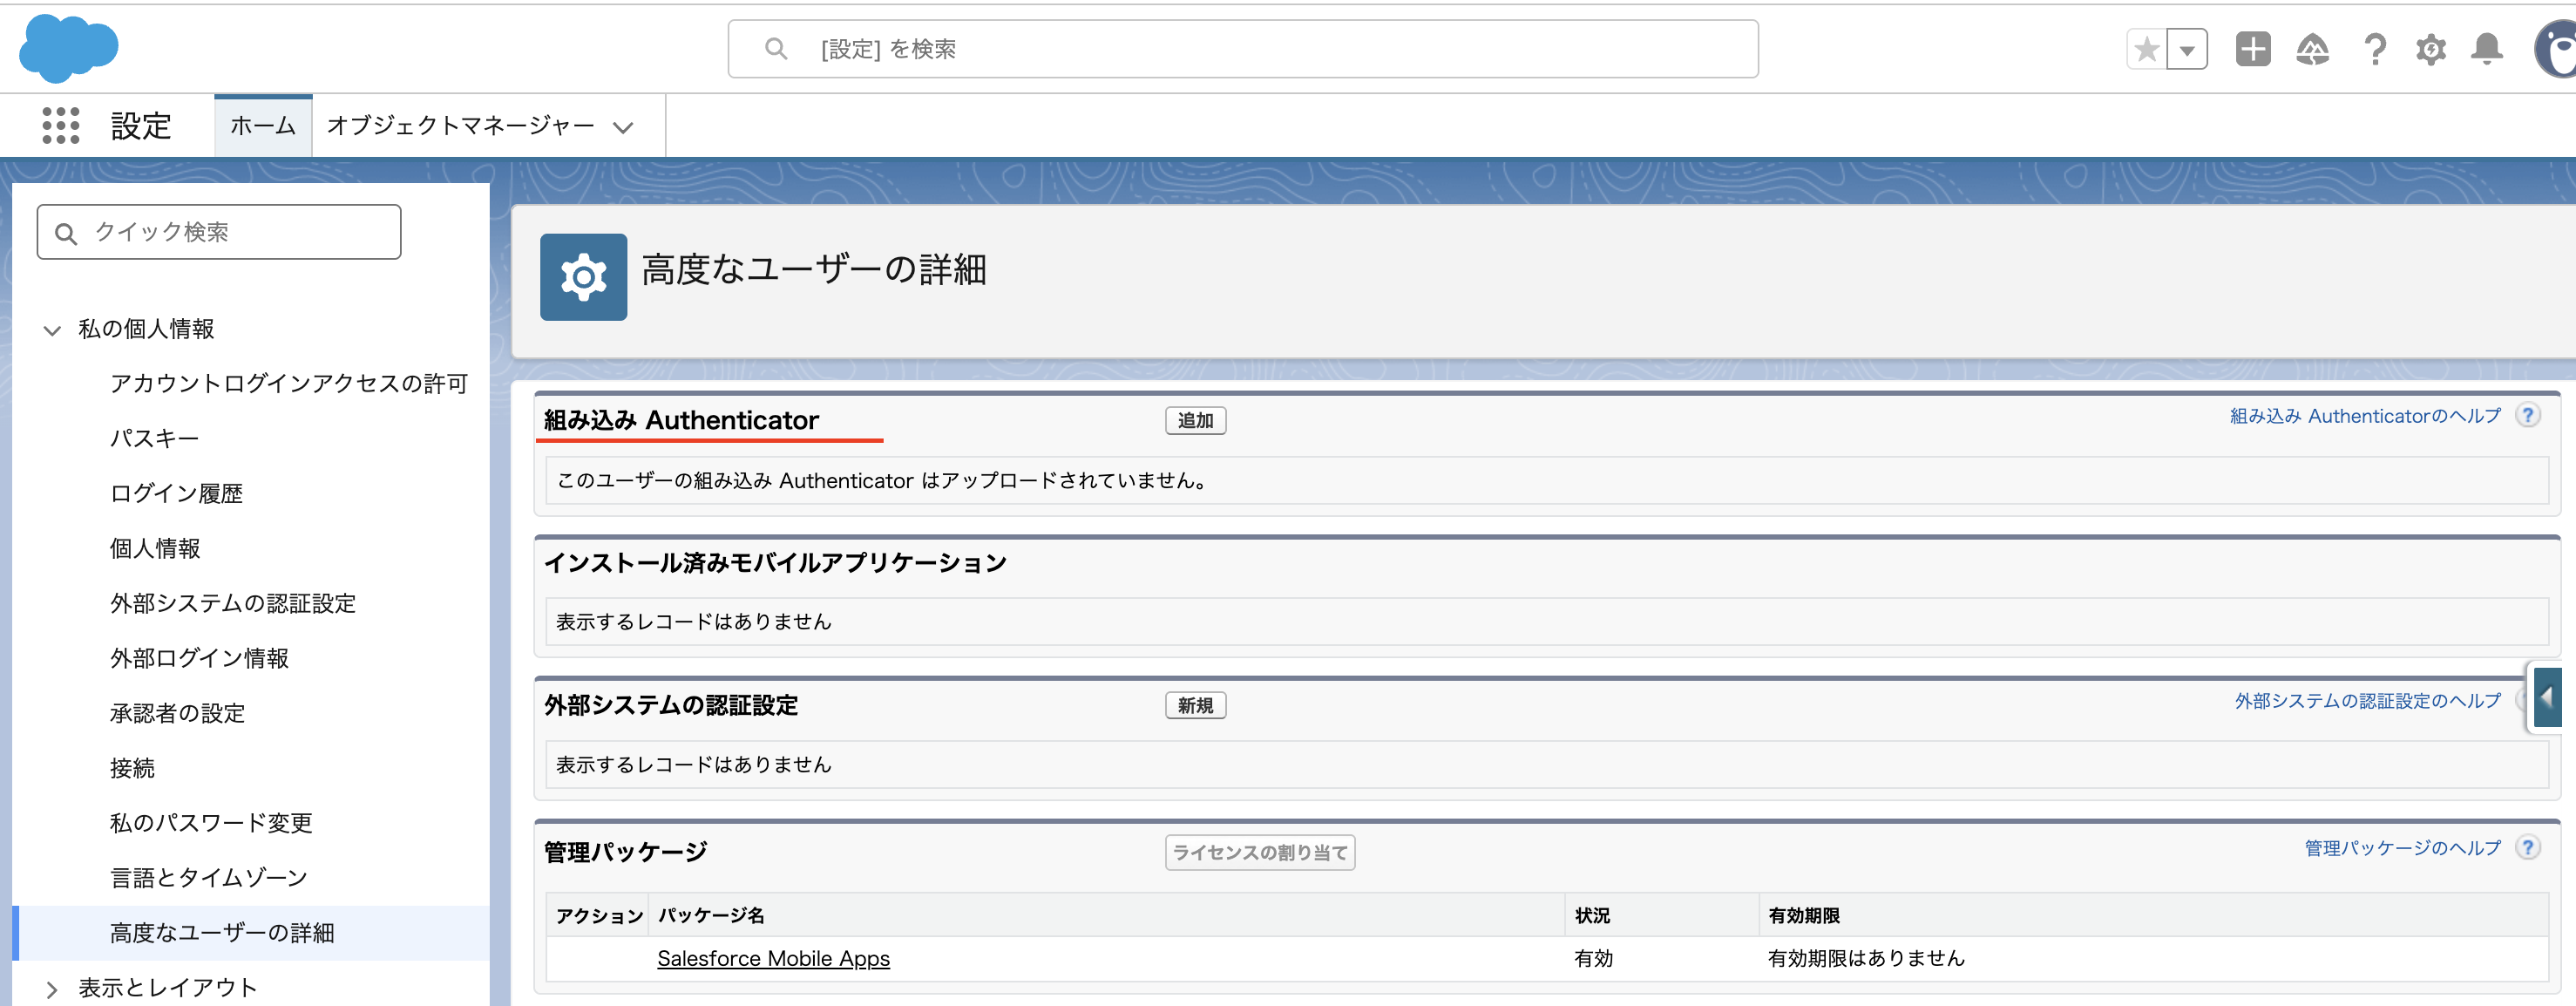Image resolution: width=2576 pixels, height=1006 pixels.
Task: Open the App Launcher dots grid
Action: click(x=61, y=126)
